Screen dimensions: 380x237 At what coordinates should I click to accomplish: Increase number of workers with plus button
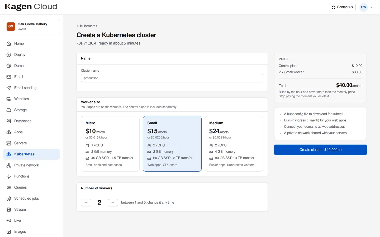113,203
